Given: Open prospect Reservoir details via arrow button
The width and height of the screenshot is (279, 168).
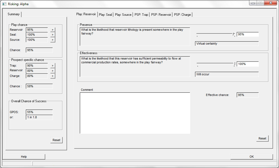Looking at the screenshot, I should 53,71.
